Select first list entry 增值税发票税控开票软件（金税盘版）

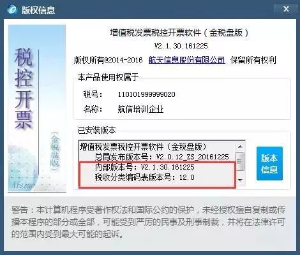(143, 147)
